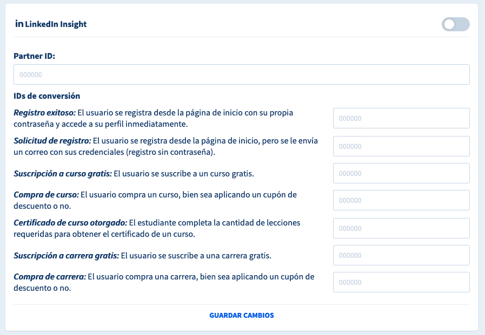Click the Suscripción a carrera gratis field
Screen dimensions: 485x335
coord(401,255)
